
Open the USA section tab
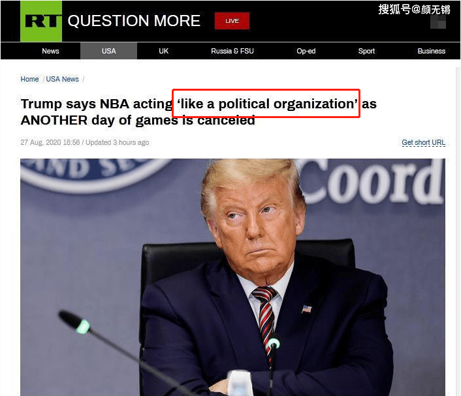click(109, 51)
